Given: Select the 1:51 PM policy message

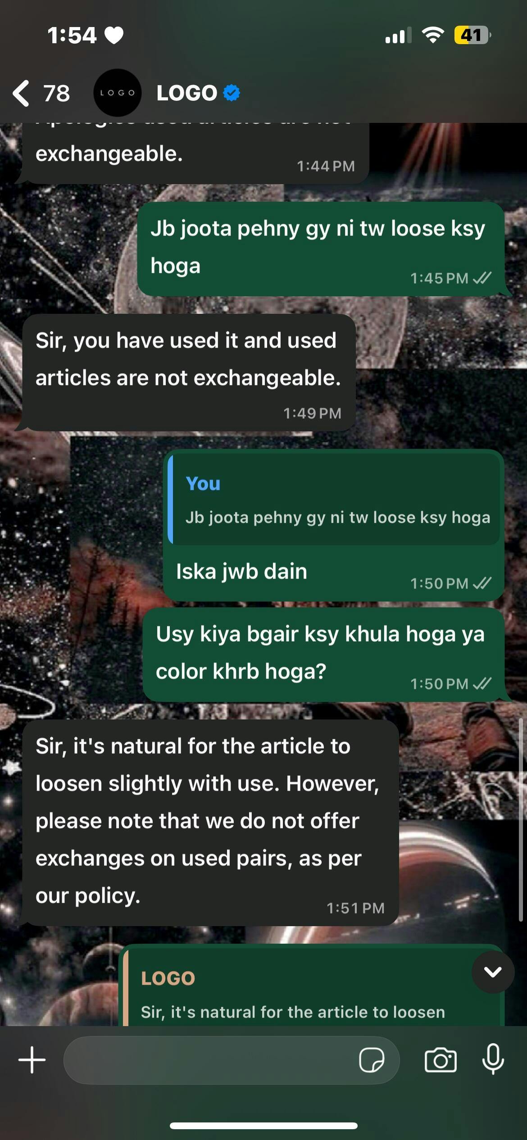Looking at the screenshot, I should [210, 823].
